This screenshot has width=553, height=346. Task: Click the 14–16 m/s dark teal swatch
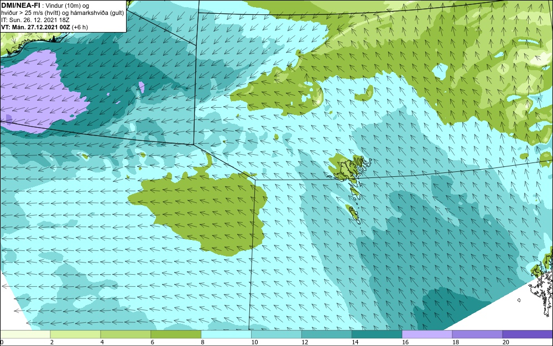pos(377,334)
